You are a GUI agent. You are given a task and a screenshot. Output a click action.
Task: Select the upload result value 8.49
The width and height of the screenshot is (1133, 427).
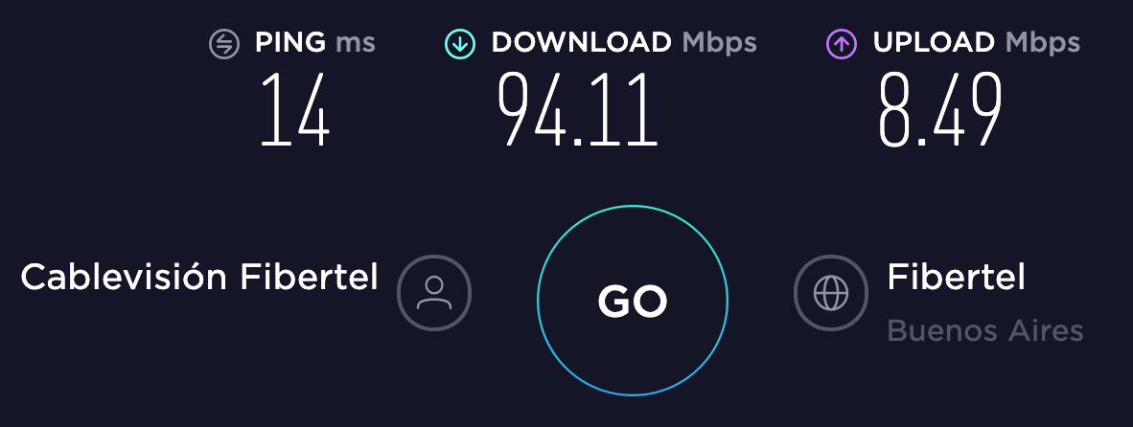pos(940,110)
